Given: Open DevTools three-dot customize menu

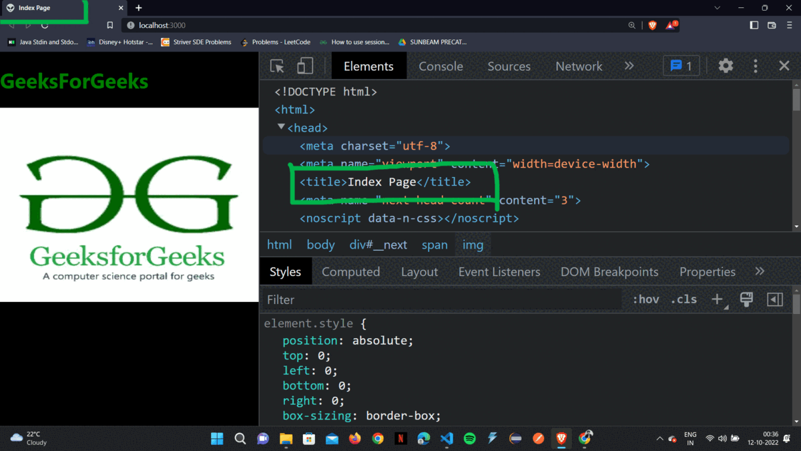Looking at the screenshot, I should pos(755,65).
